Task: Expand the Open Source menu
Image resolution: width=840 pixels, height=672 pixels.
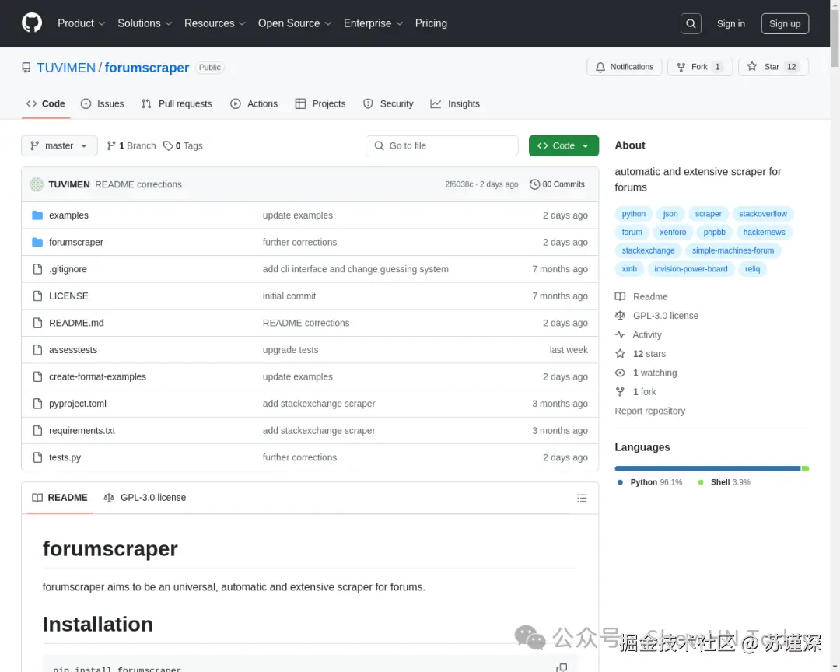Action: point(295,23)
